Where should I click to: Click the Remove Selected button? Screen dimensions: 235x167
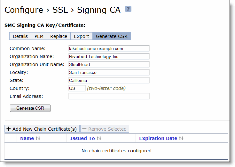click(105, 129)
